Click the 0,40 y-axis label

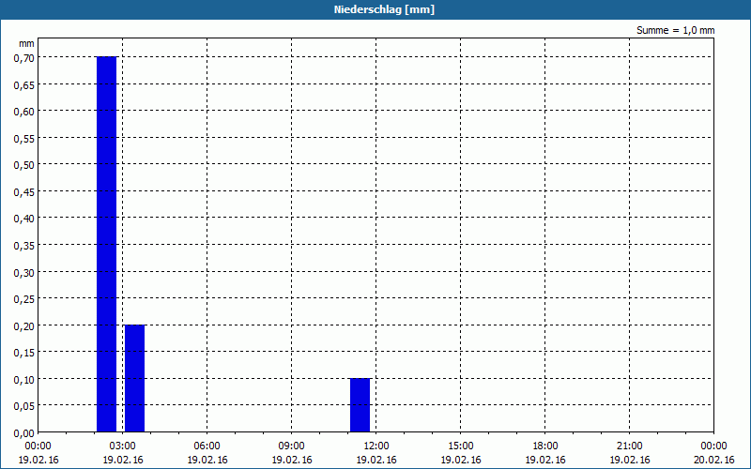24,219
